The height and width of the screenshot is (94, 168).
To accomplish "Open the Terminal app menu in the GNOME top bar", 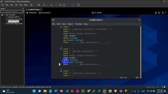I will [x=45, y=13].
